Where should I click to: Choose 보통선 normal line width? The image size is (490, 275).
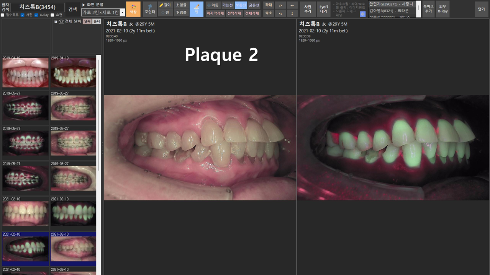241,5
